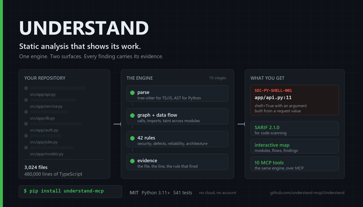Click the parse stage title
The height and width of the screenshot is (207, 363).
pyautogui.click(x=143, y=92)
